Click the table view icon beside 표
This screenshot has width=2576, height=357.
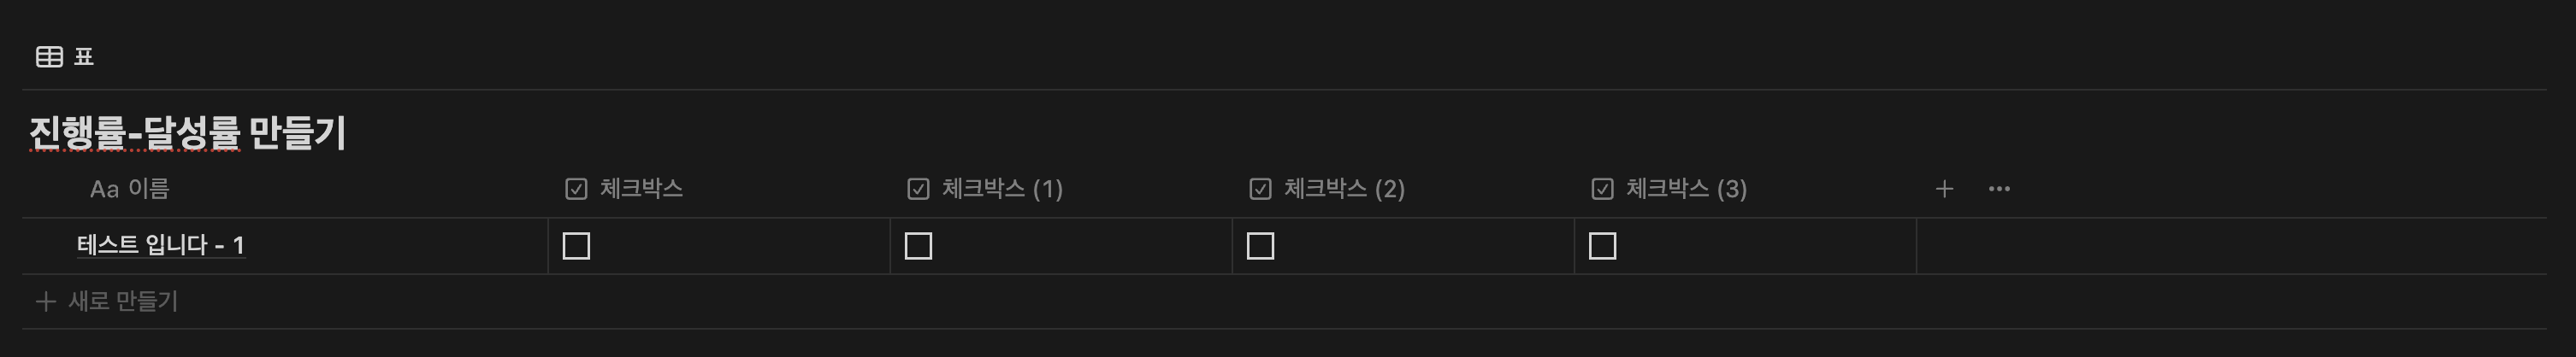click(49, 57)
